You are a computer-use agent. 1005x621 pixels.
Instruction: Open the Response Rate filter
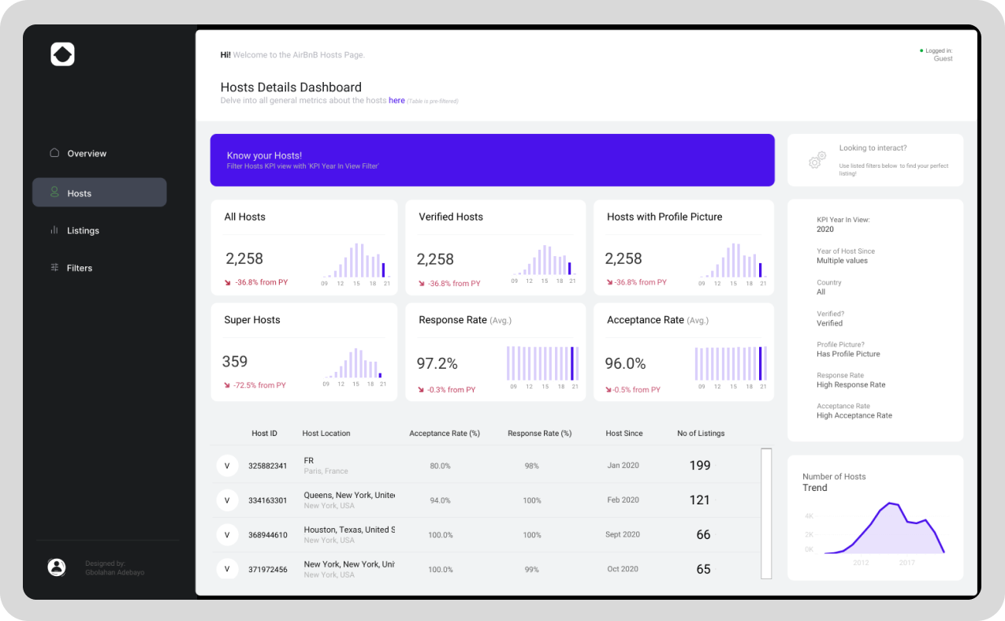pyautogui.click(x=851, y=380)
